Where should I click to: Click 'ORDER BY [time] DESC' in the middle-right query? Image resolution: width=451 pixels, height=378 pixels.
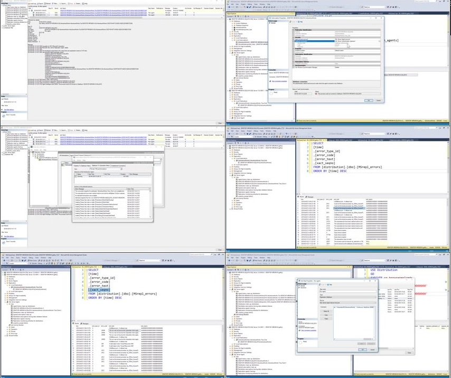click(x=330, y=171)
